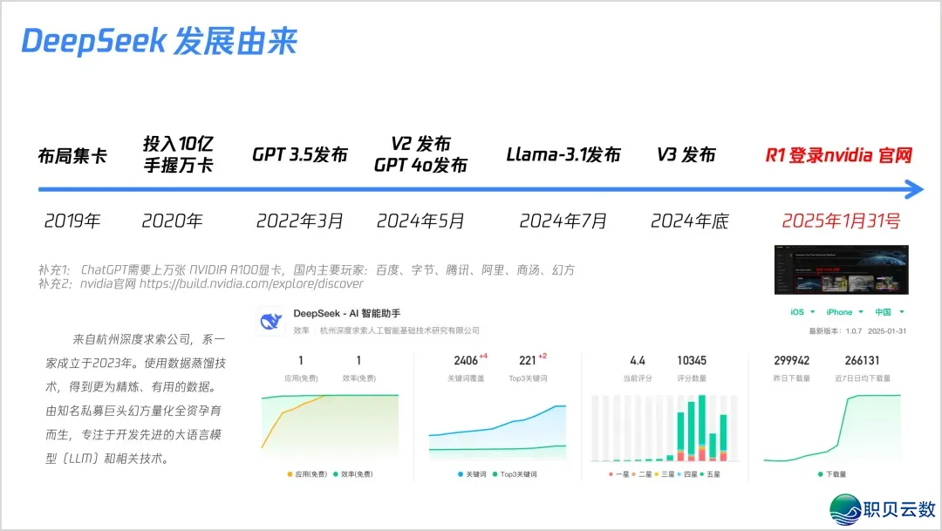Select the 2020年 date text
The width and height of the screenshot is (942, 531).
(x=172, y=221)
